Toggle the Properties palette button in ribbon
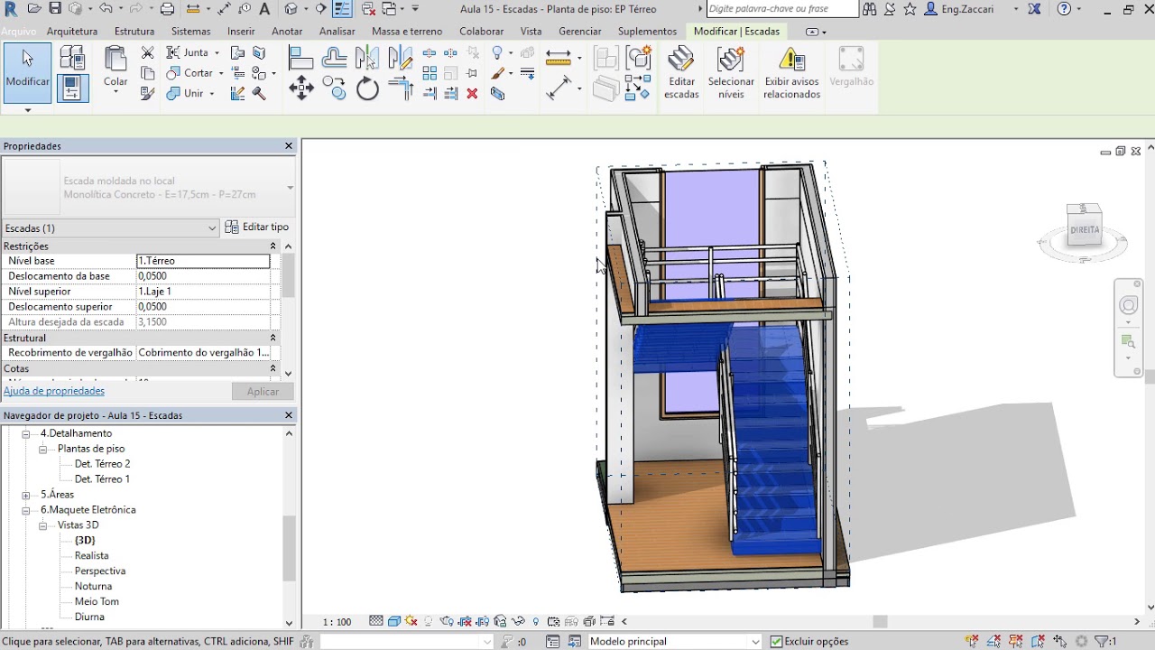Viewport: 1155px width, 650px height. pos(73,88)
